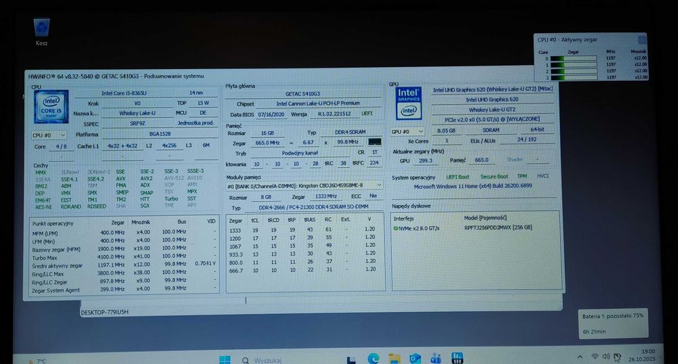
Task: Open the volume speaker tray icon
Action: 606,357
